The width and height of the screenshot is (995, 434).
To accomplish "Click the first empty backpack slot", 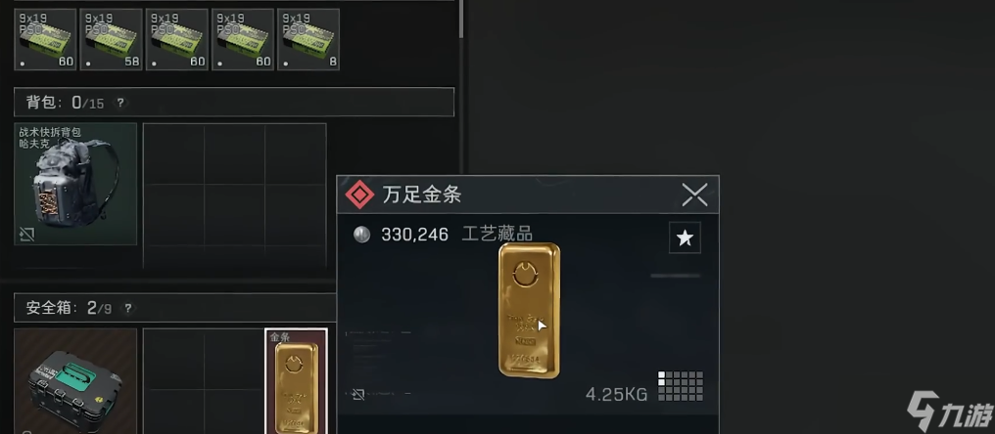I will [x=174, y=155].
